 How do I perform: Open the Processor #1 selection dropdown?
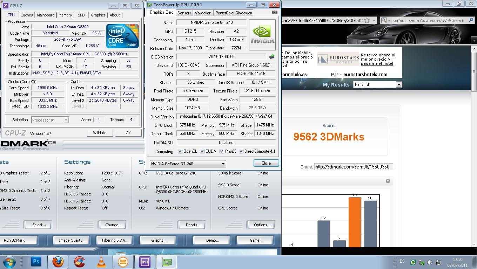click(x=50, y=120)
